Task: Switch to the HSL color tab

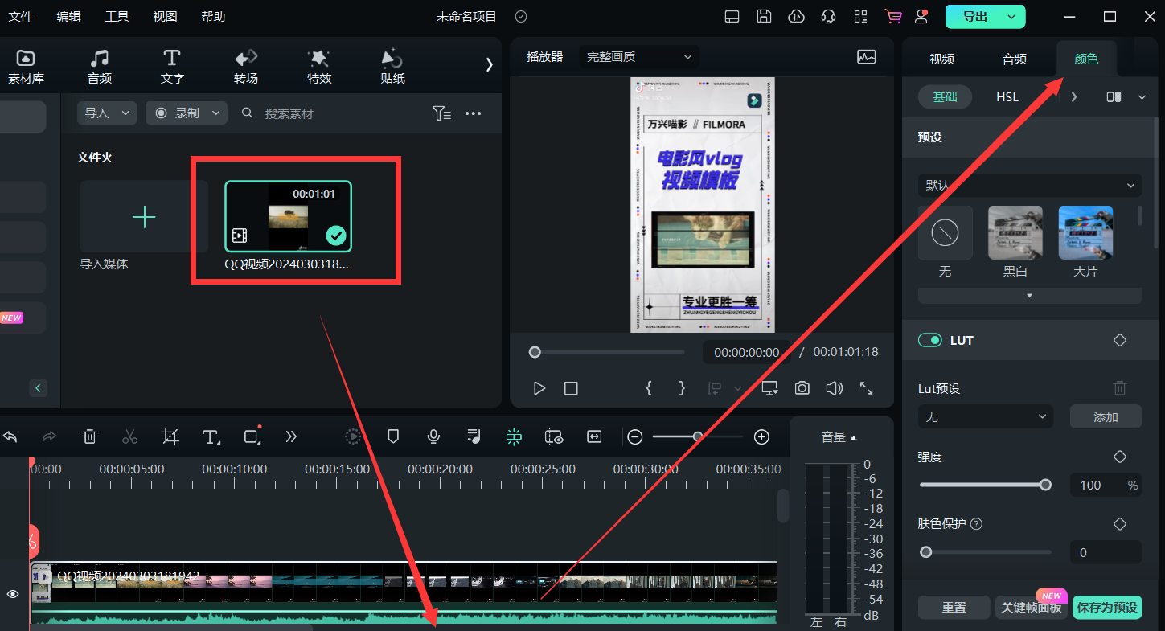Action: click(x=1007, y=97)
